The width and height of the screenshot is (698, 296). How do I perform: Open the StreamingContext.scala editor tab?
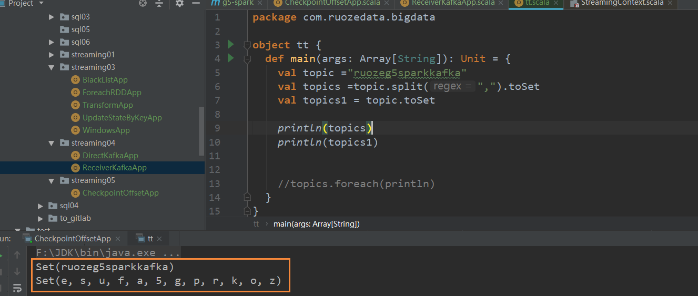622,3
